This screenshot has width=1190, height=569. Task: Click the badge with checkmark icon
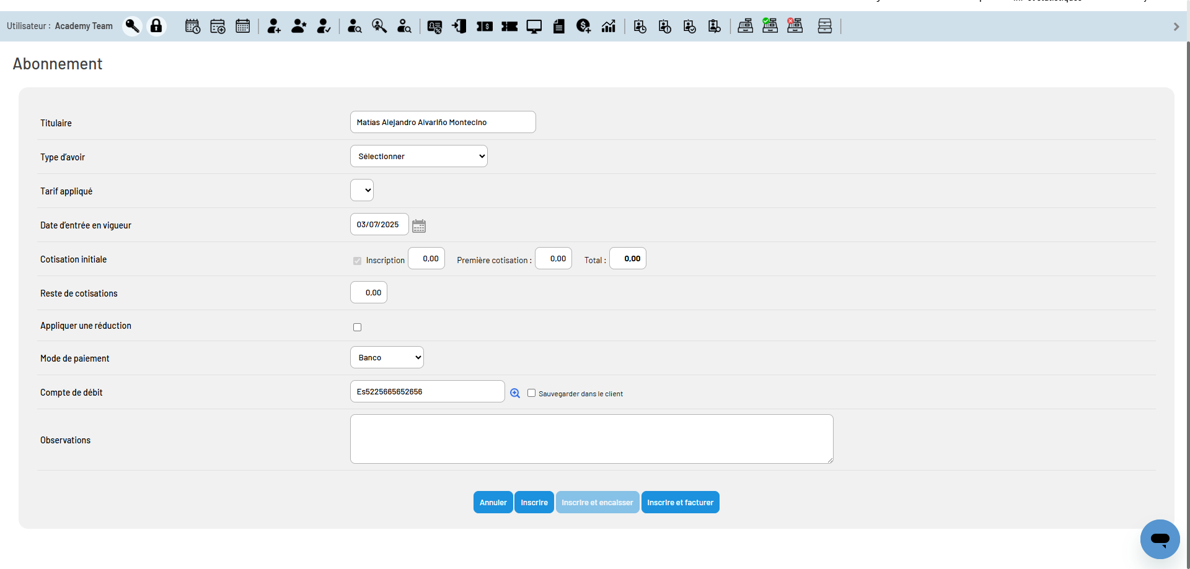tap(690, 26)
